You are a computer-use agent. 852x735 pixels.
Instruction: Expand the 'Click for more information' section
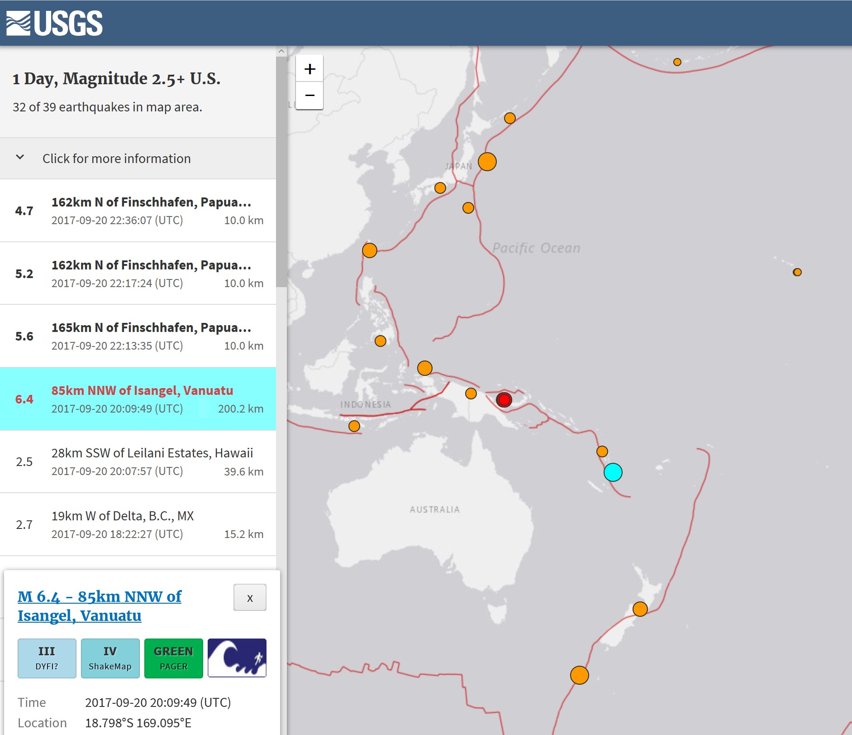coord(116,159)
